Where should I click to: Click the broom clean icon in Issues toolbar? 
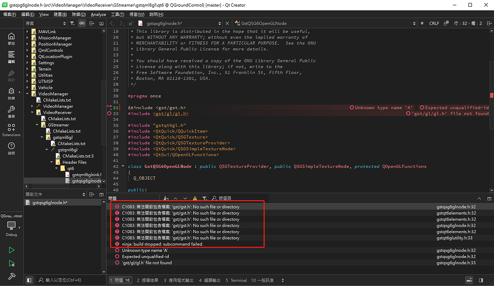point(166,198)
